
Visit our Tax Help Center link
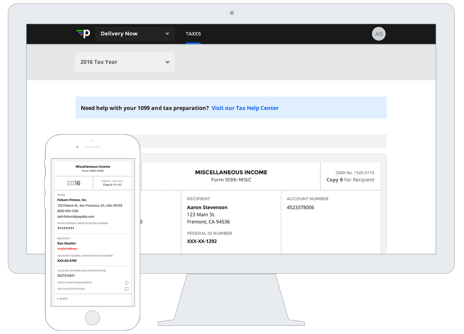point(245,108)
